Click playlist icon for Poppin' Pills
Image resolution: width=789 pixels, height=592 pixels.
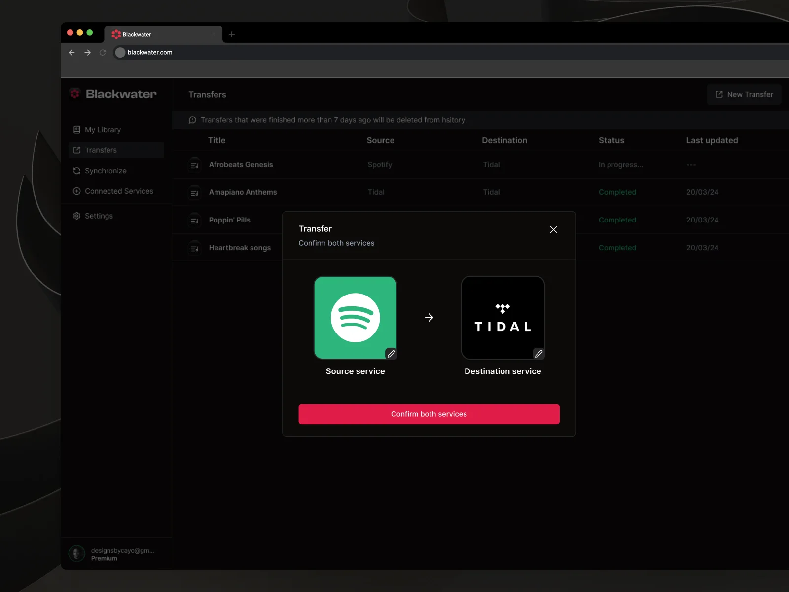pos(195,220)
